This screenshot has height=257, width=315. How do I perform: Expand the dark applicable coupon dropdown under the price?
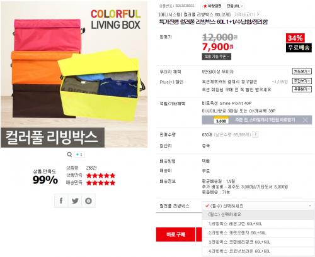[x=217, y=57]
